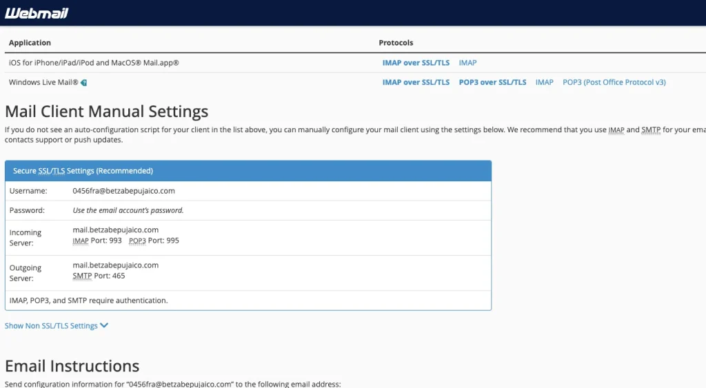This screenshot has height=388, width=706.
Task: Click POP3 Port: 995 value
Action: (154, 241)
